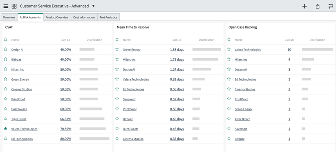Favorite Design AI in CSAT list
This screenshot has width=336, height=152.
(6, 49)
